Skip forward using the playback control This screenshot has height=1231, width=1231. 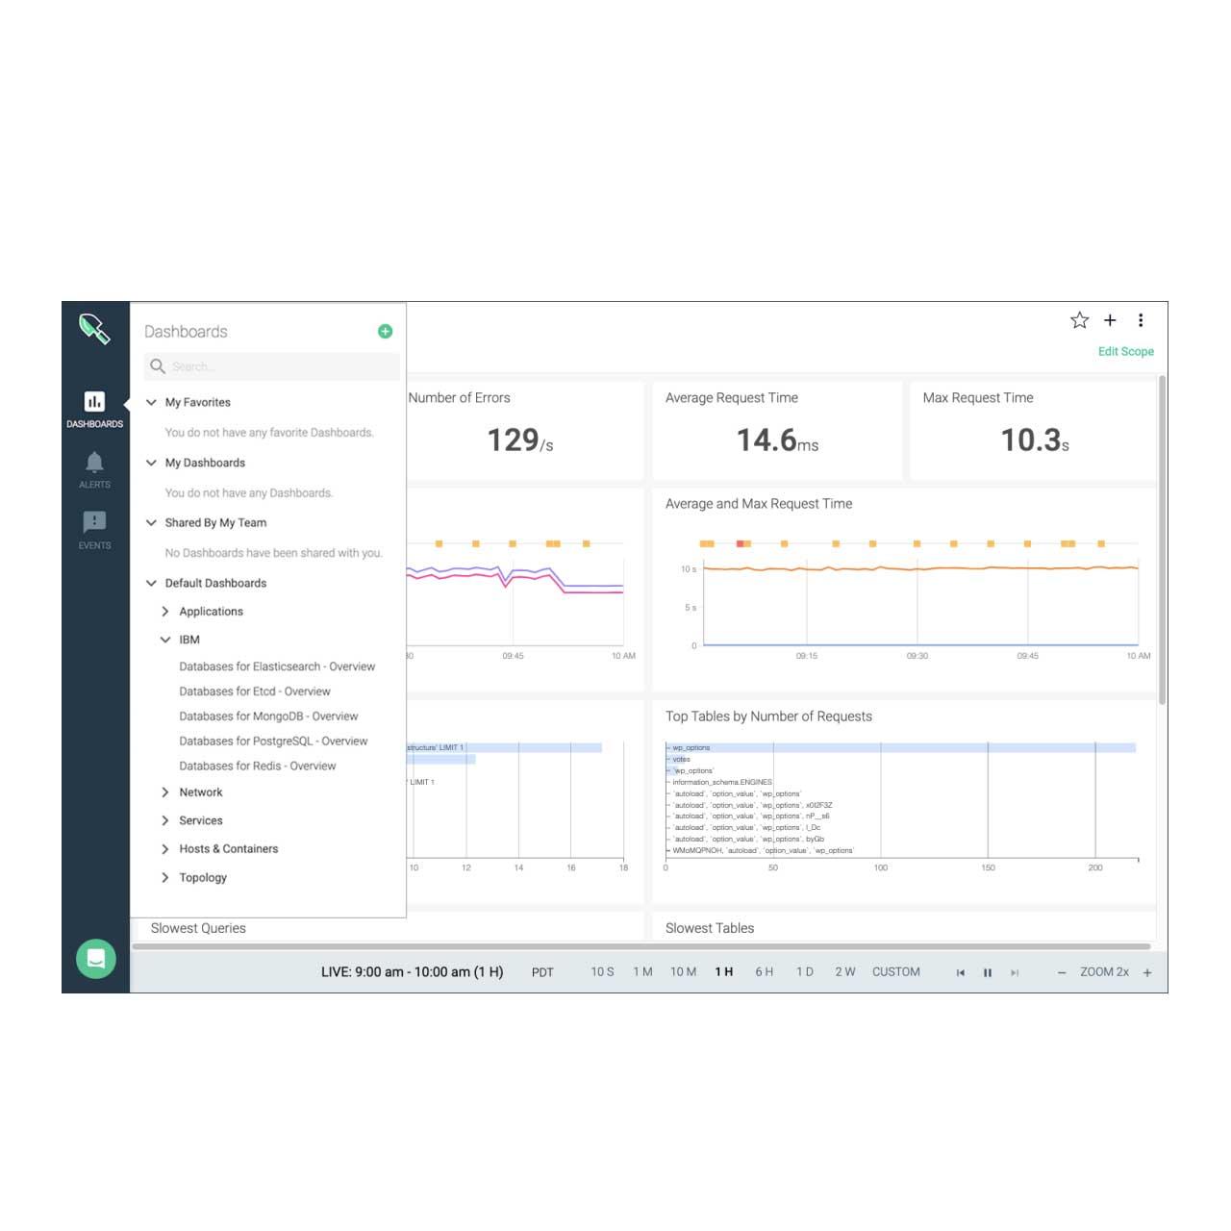click(x=1016, y=972)
